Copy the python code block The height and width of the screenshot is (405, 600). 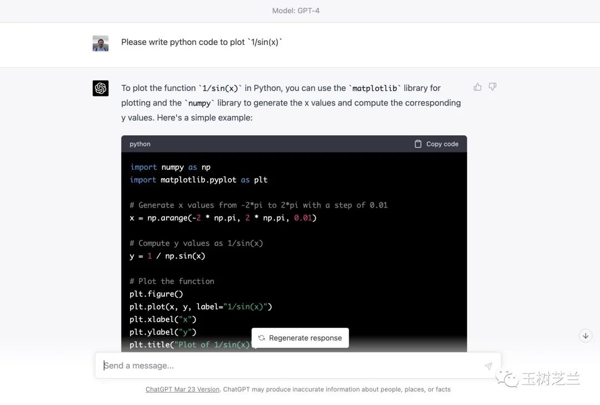437,144
